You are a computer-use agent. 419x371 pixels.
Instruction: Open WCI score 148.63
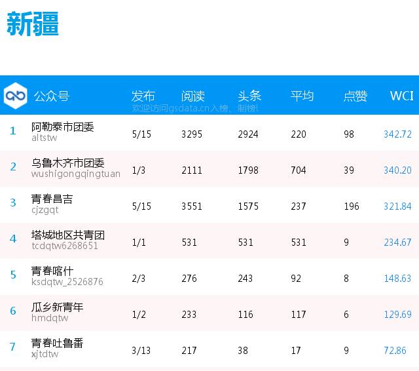(397, 279)
